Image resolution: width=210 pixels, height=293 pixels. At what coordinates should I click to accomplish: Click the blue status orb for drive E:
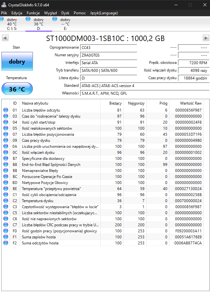tap(55, 19)
